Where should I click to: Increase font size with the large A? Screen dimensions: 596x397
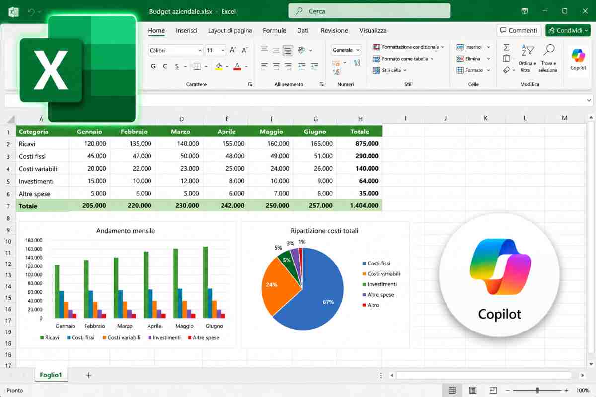pyautogui.click(x=231, y=50)
